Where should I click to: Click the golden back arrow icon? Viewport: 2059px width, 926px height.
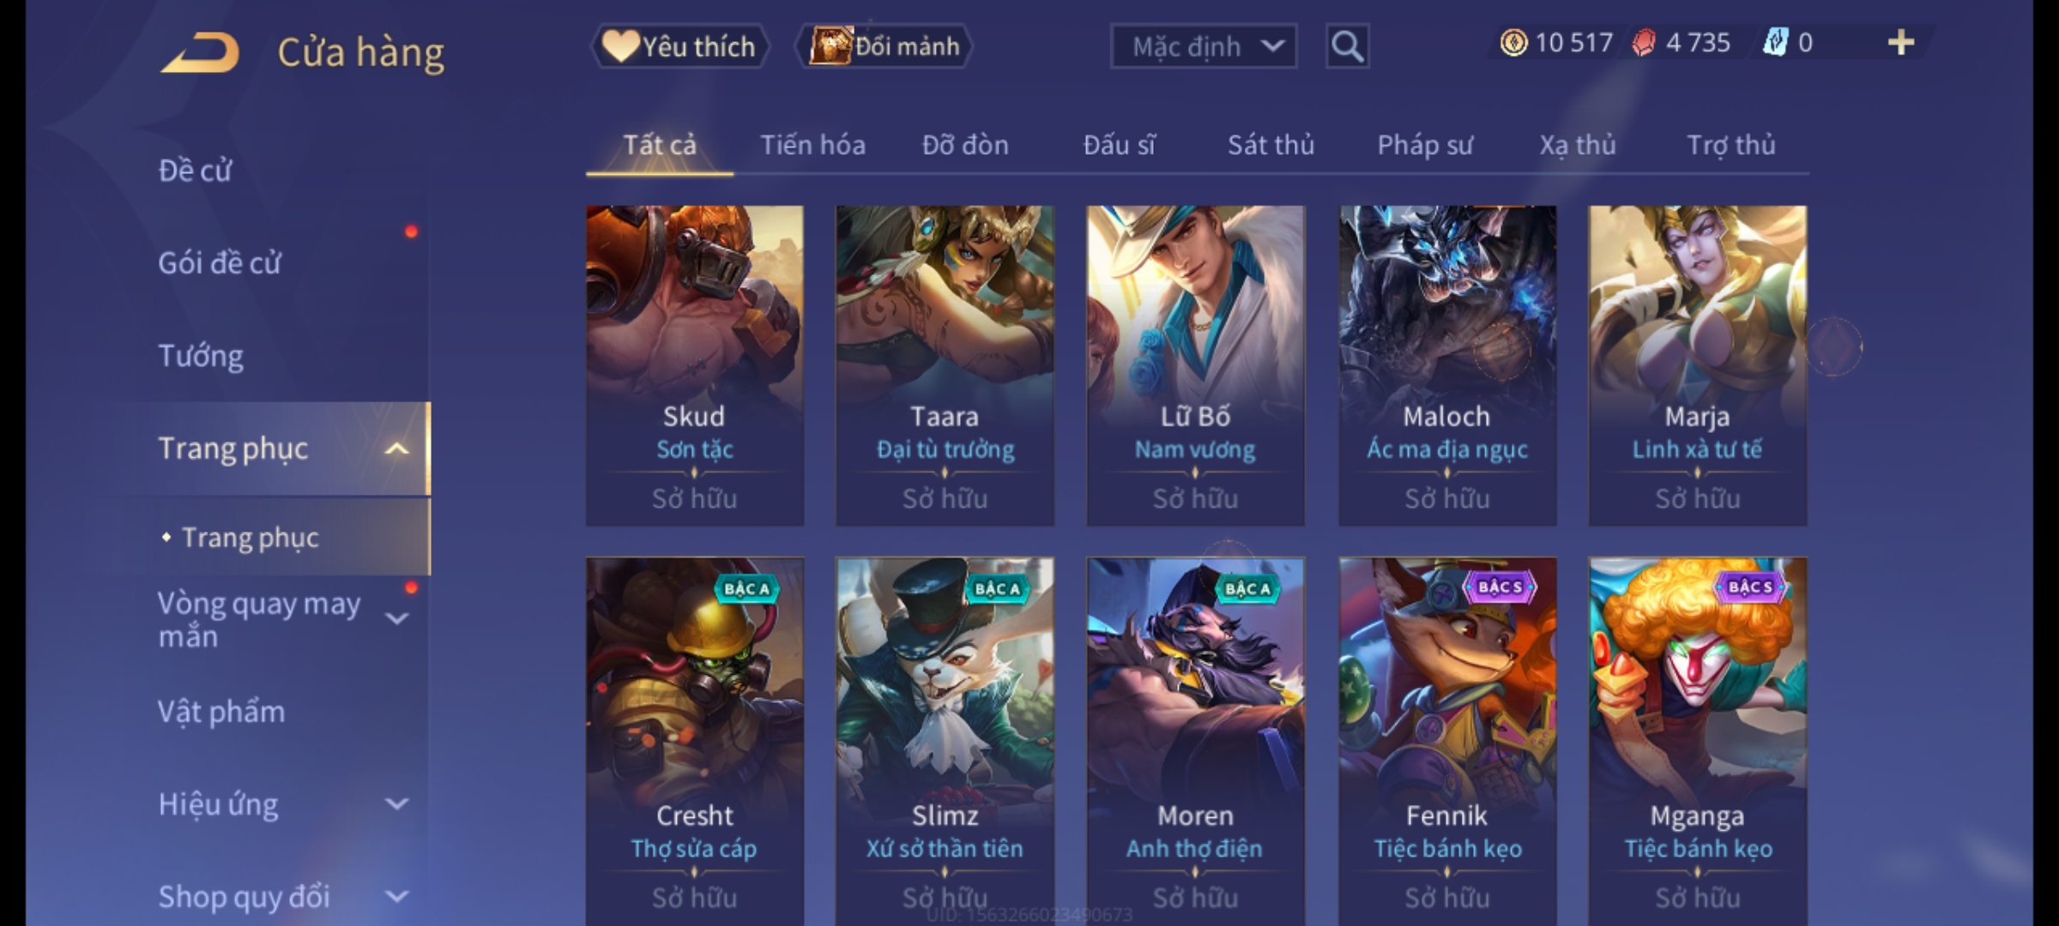click(x=199, y=52)
